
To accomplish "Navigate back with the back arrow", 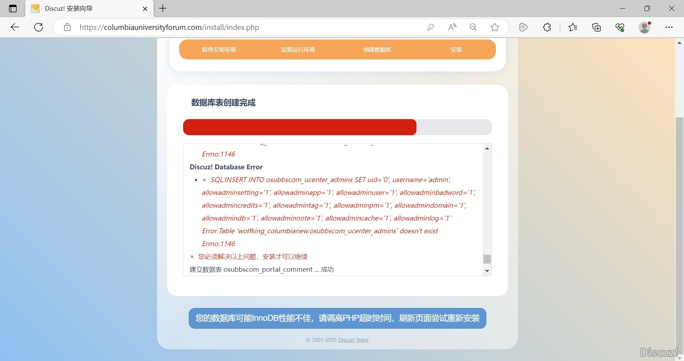I will tap(15, 27).
